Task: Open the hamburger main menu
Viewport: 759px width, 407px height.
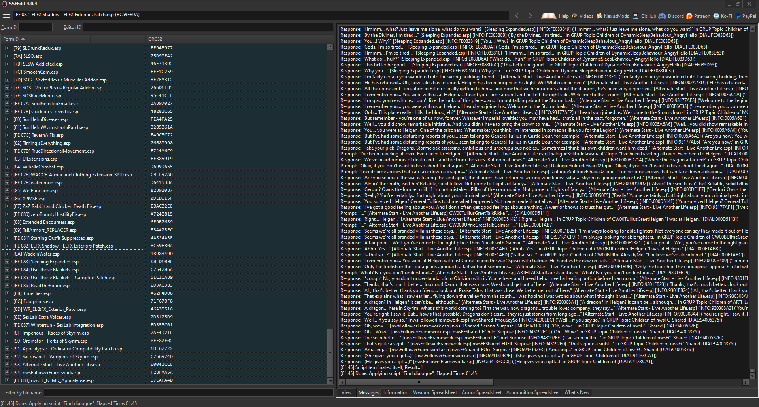Action: click(x=6, y=16)
